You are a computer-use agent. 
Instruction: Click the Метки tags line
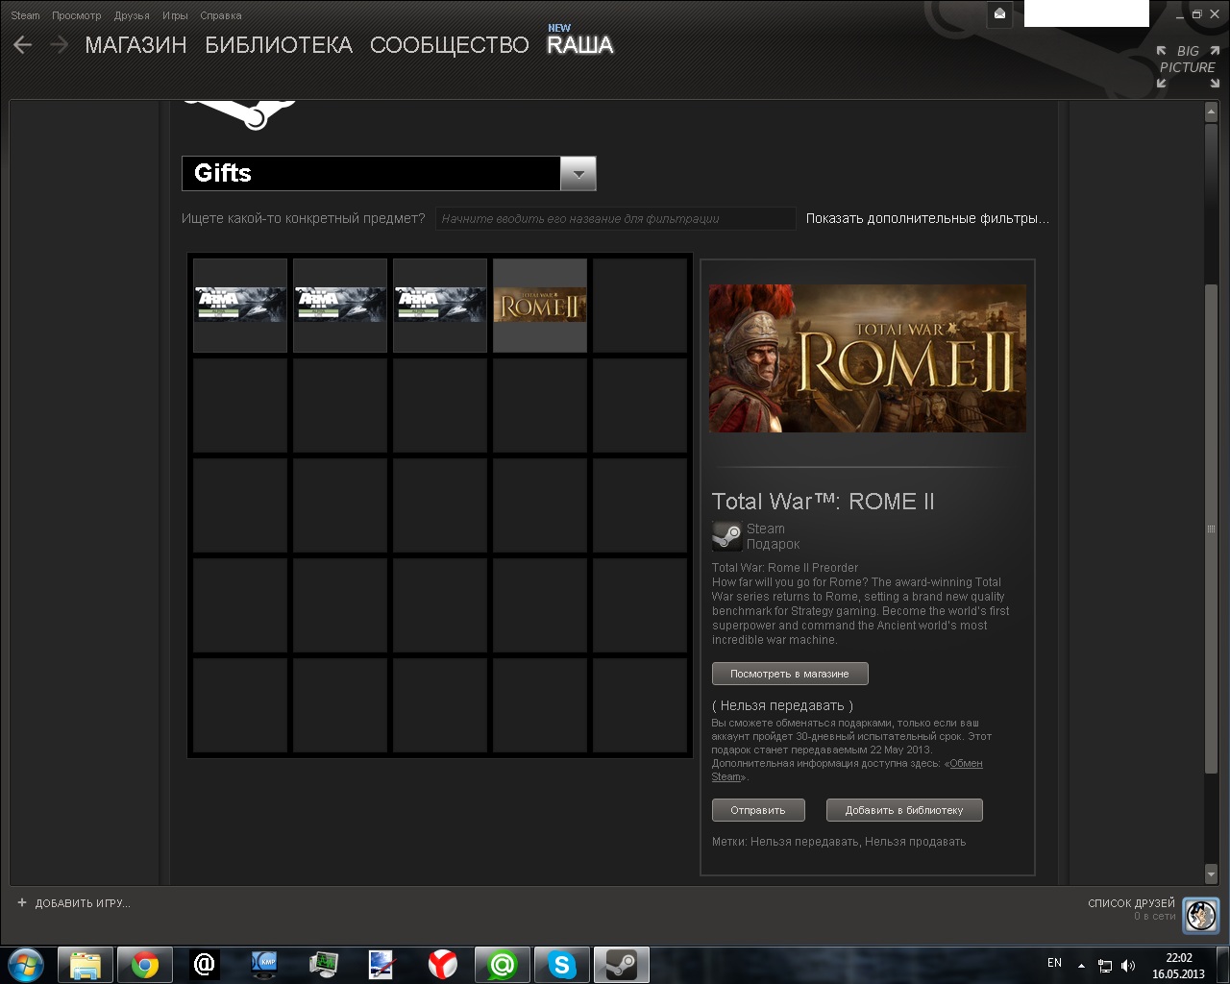839,842
